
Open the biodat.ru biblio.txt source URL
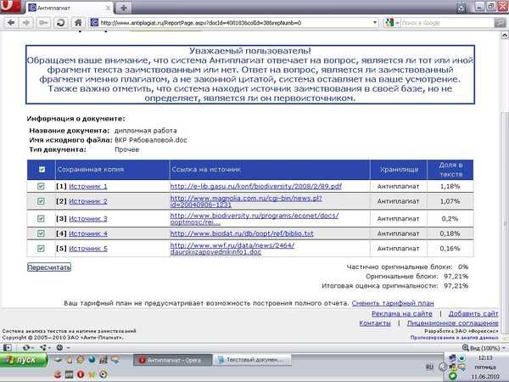(242, 233)
